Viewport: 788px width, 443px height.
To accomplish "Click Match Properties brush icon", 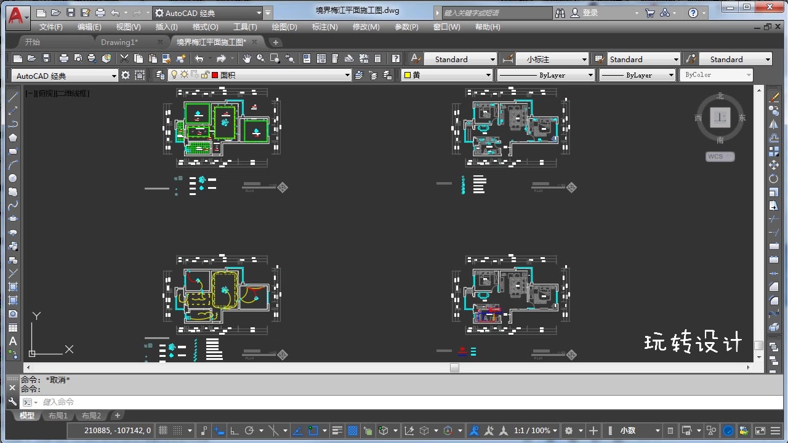I will pos(181,58).
